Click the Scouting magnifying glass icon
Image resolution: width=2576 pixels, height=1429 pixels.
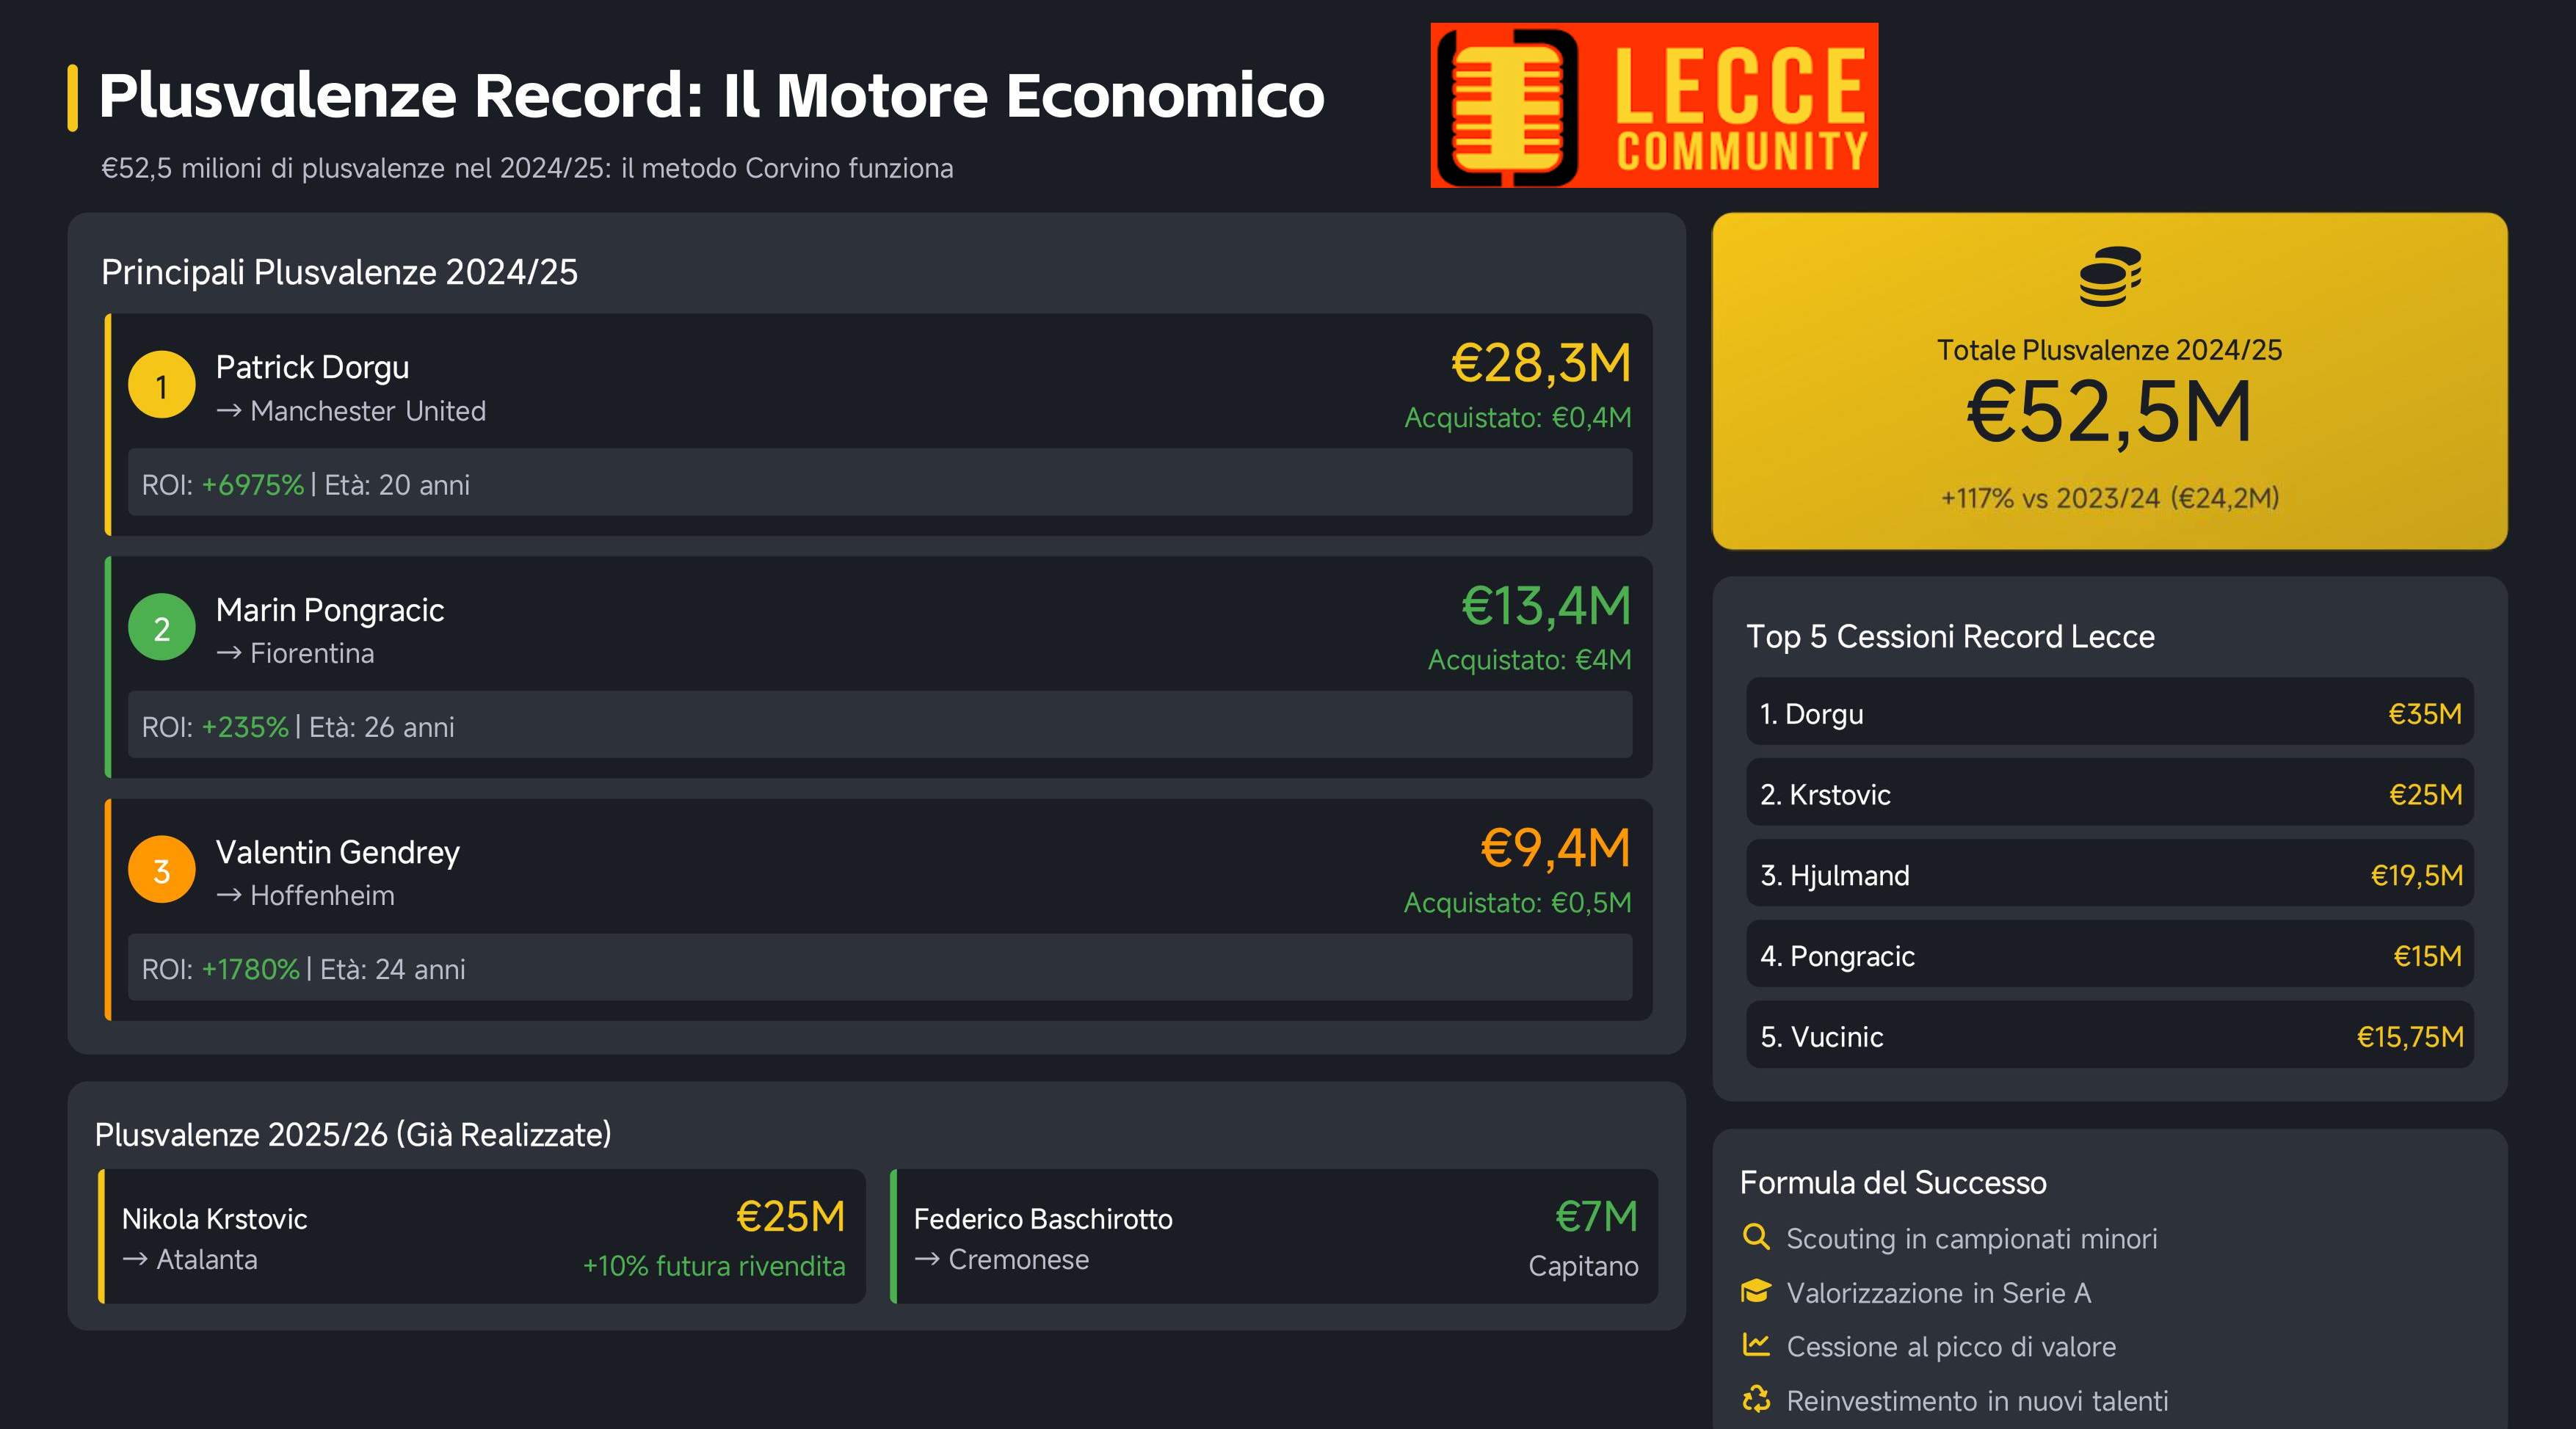[1756, 1237]
